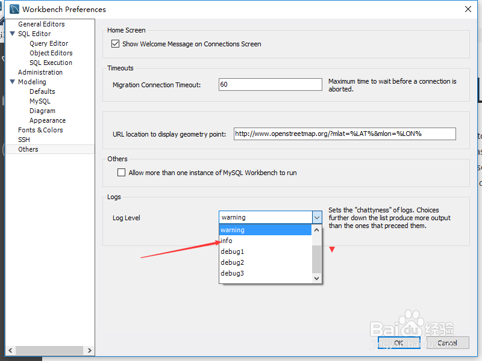Click the Migration Connection Timeout field

(270, 84)
